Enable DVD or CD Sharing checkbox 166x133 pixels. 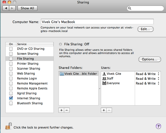click(x=11, y=49)
